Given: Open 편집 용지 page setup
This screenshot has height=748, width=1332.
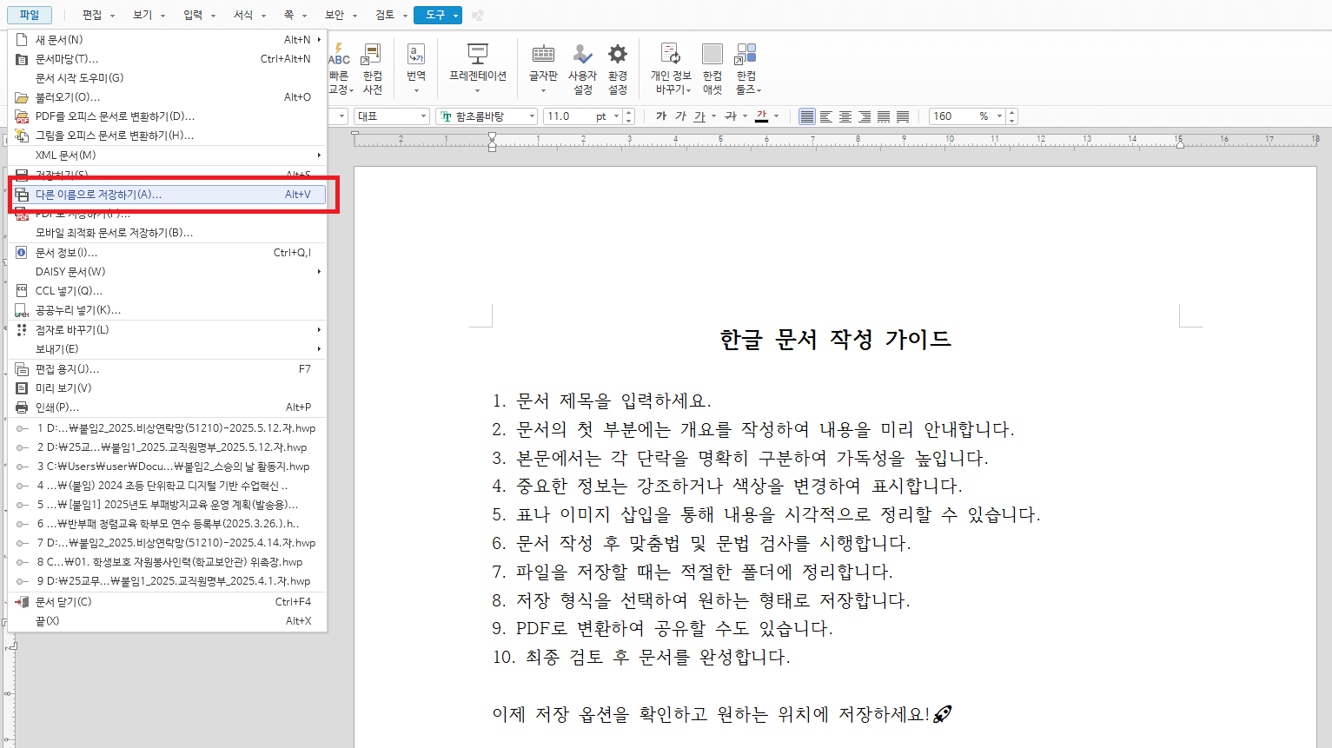Looking at the screenshot, I should pyautogui.click(x=168, y=369).
